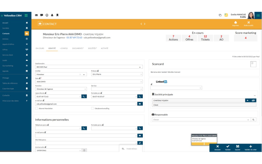The image size is (262, 164).
Task: Open the green apps grid icon
Action: point(26,16)
